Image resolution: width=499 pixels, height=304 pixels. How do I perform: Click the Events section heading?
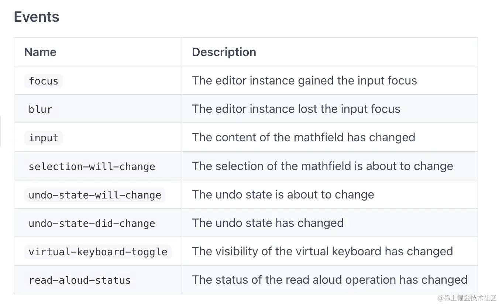coord(37,17)
